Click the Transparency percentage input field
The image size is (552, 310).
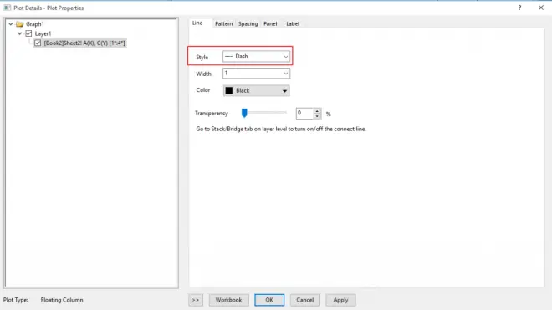pos(304,114)
